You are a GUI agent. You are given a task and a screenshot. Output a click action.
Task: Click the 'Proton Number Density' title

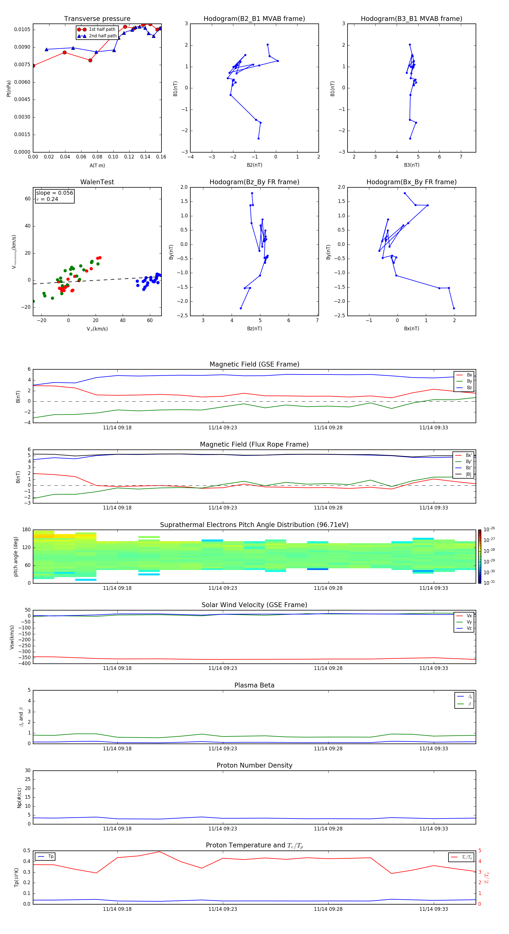pyautogui.click(x=254, y=765)
